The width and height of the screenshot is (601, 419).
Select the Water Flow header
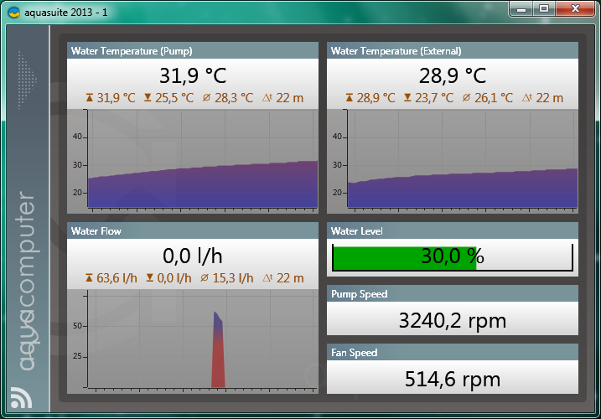pos(193,230)
